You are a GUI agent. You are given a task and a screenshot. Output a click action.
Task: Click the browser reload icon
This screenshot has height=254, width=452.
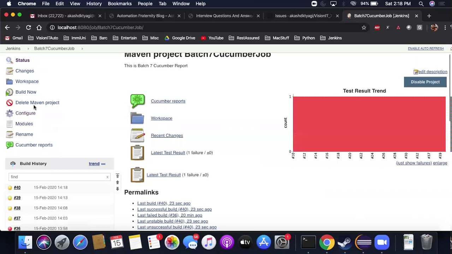click(29, 28)
